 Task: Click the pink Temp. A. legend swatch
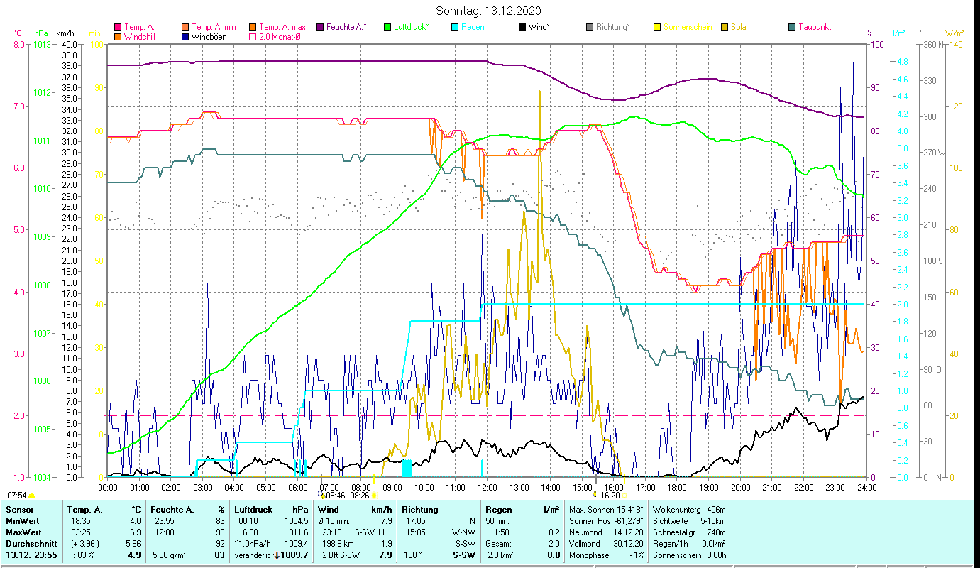tap(118, 27)
